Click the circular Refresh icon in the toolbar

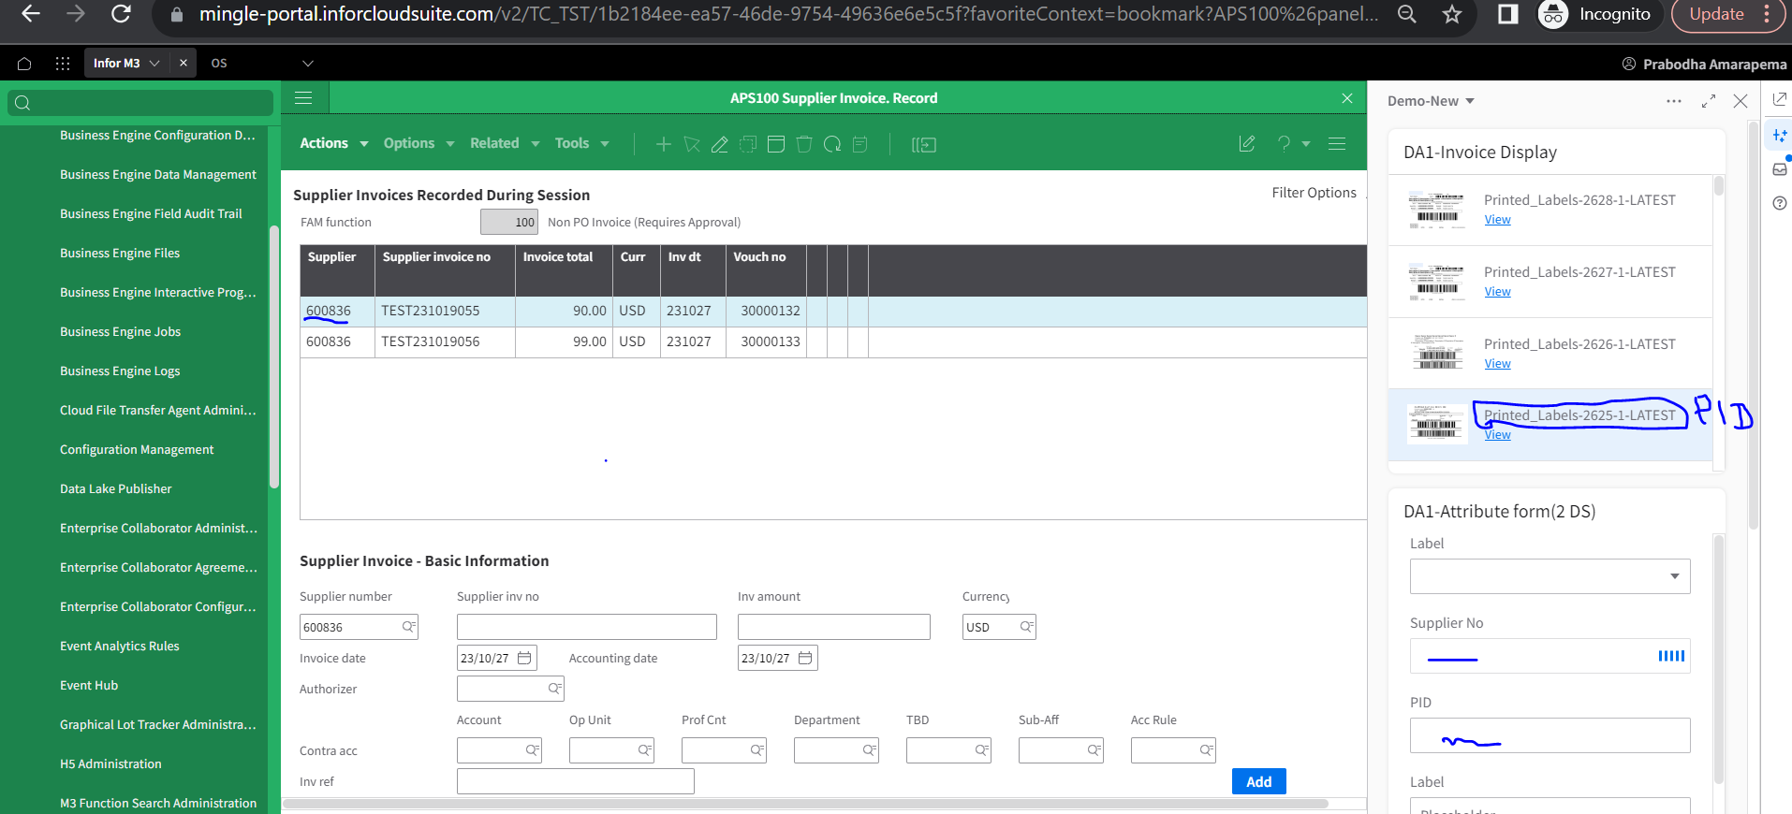pyautogui.click(x=831, y=144)
